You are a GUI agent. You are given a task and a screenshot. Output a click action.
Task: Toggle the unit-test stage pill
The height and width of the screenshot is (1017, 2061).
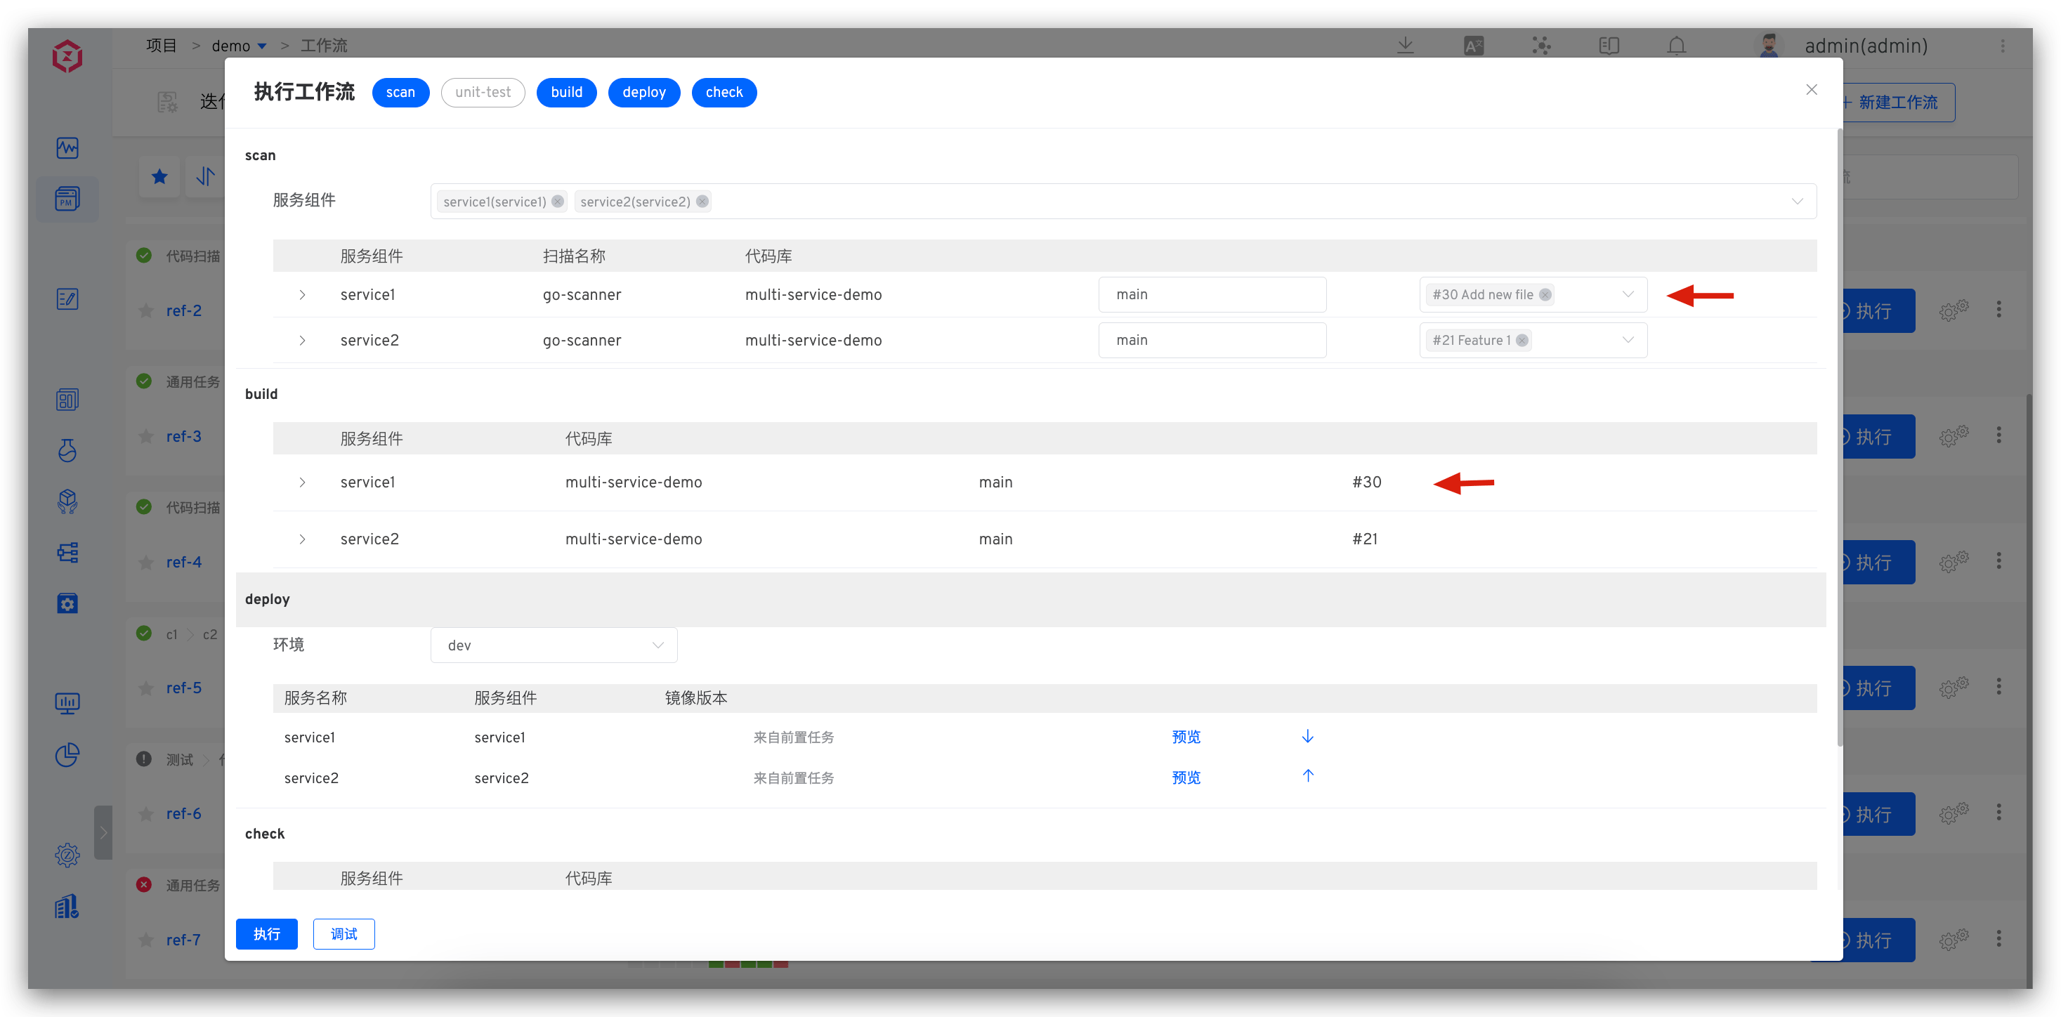tap(483, 92)
